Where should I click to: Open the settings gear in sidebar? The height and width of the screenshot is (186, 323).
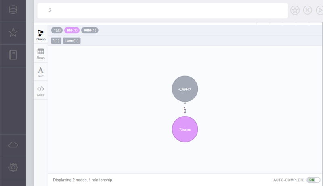tap(13, 167)
